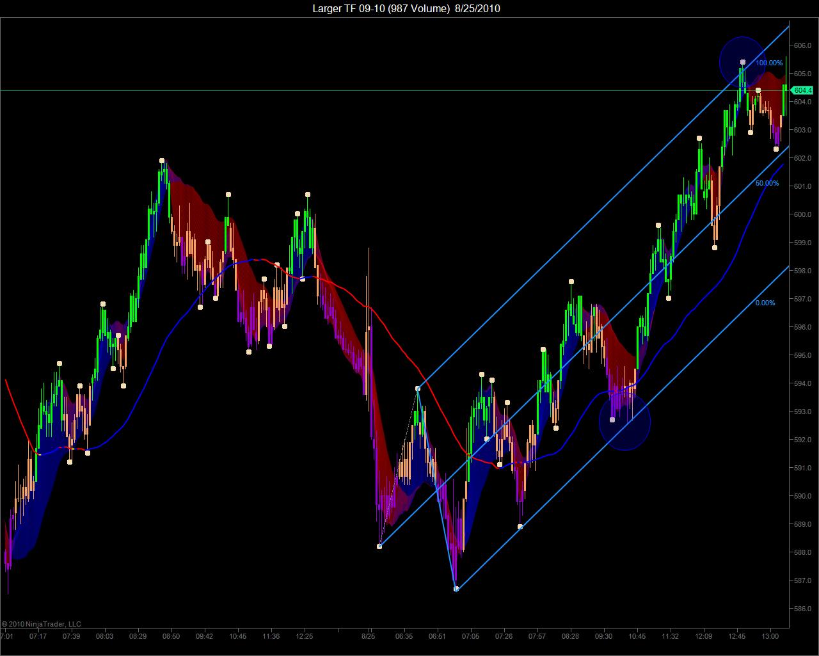Click the 597.0 price axis label
This screenshot has width=819, height=656.
click(802, 299)
